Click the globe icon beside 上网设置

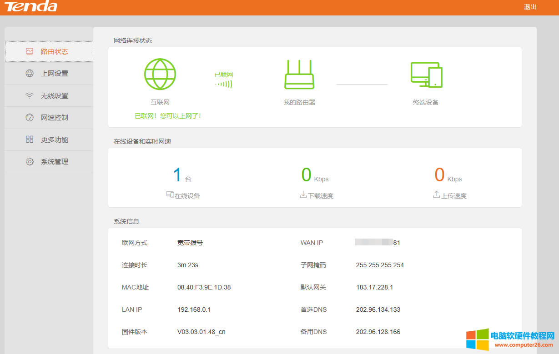(29, 74)
